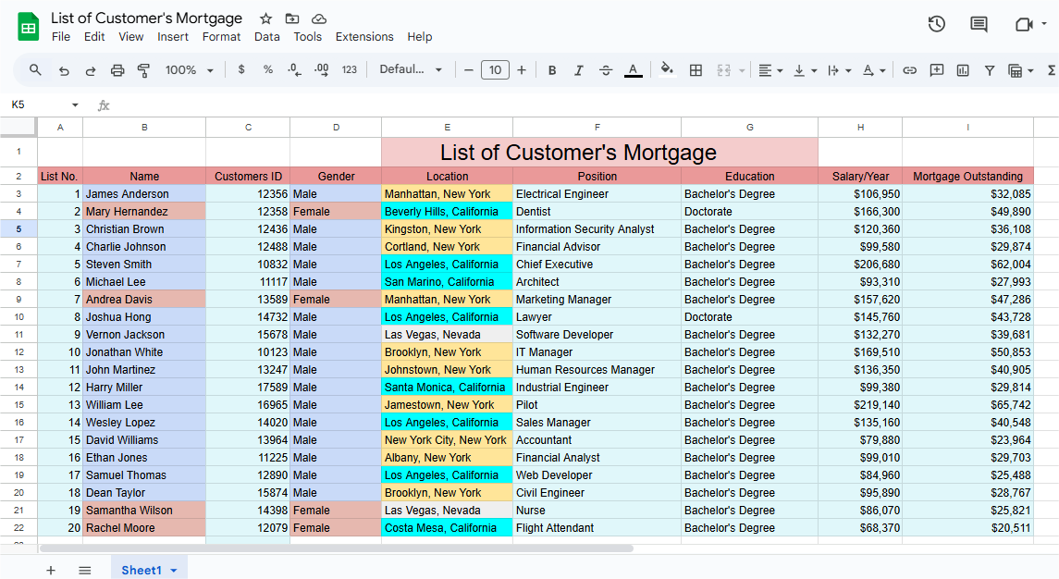Image resolution: width=1059 pixels, height=579 pixels.
Task: Open the Format menu
Action: (221, 37)
